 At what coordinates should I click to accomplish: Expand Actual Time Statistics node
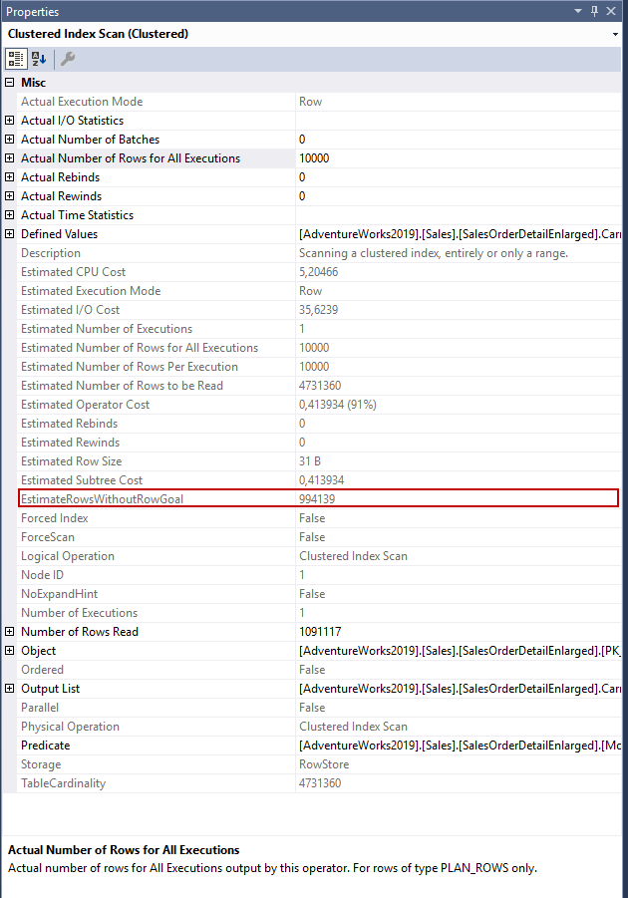click(x=10, y=215)
